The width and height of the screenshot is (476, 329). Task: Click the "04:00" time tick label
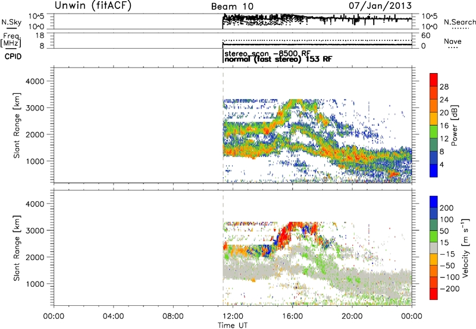(x=113, y=317)
